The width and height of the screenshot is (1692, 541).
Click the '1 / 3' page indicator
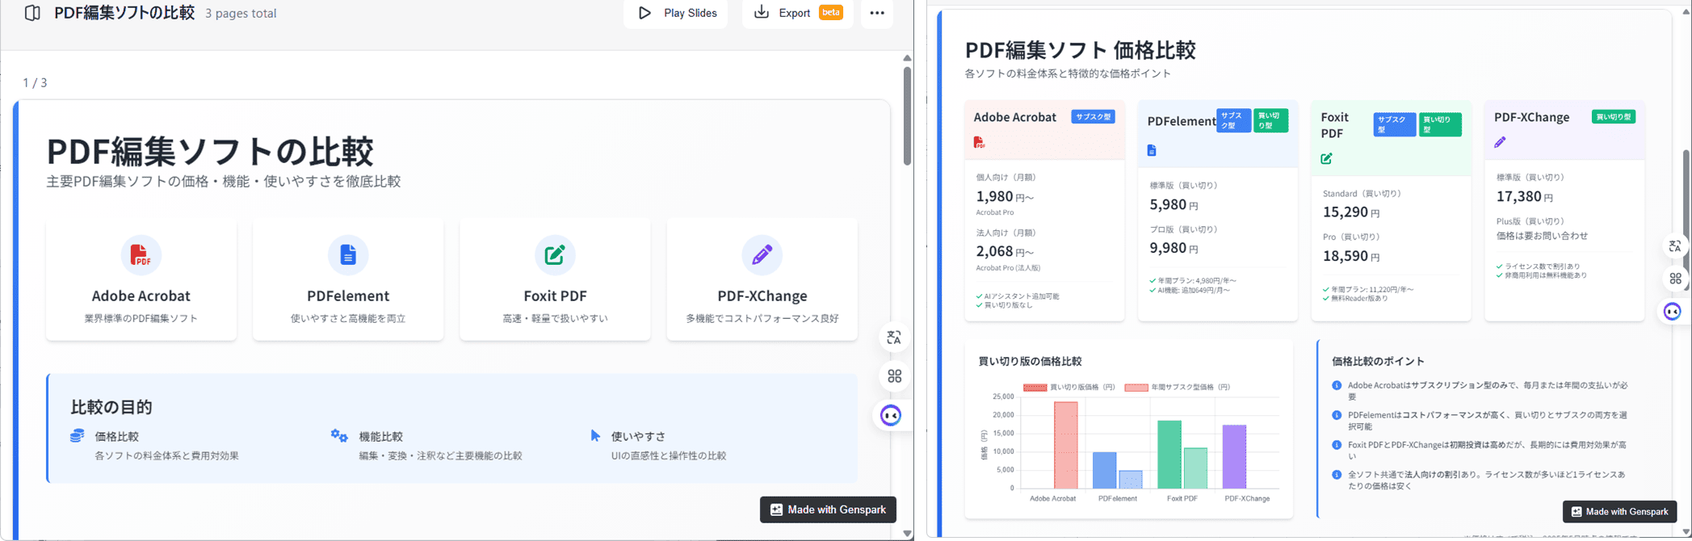point(35,82)
